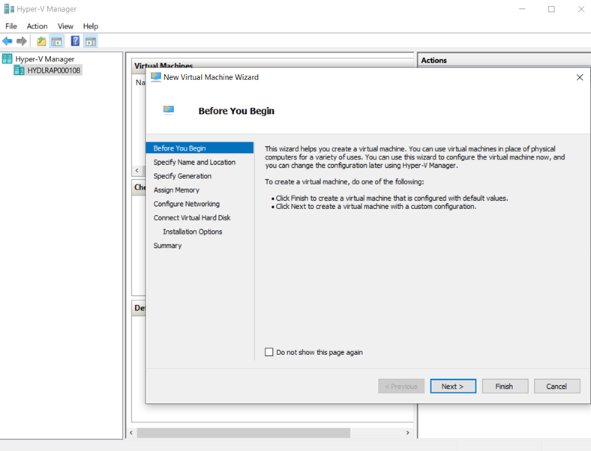Open the Action menu
This screenshot has width=591, height=451.
(x=37, y=26)
